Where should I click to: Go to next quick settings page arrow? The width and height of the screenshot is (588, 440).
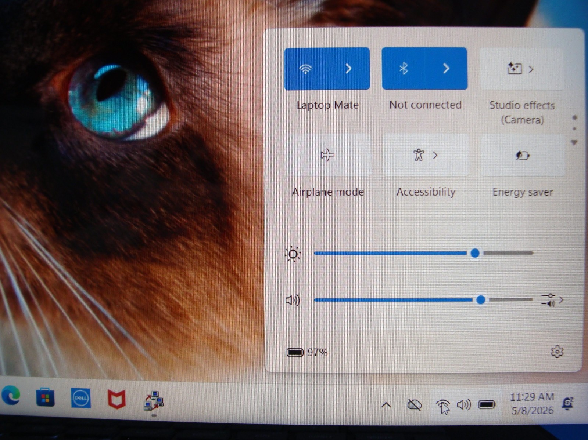point(574,142)
